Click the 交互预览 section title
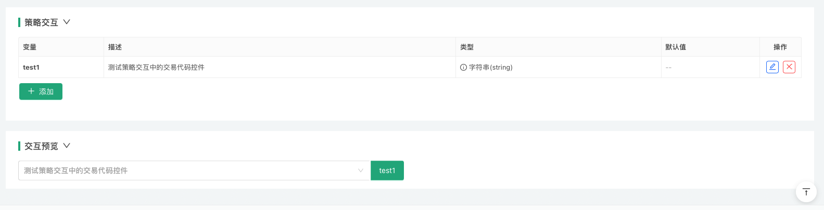Viewport: 824px width, 210px height. pyautogui.click(x=41, y=146)
